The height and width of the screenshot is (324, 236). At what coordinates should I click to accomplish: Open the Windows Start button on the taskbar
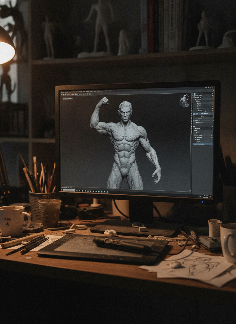click(x=62, y=190)
